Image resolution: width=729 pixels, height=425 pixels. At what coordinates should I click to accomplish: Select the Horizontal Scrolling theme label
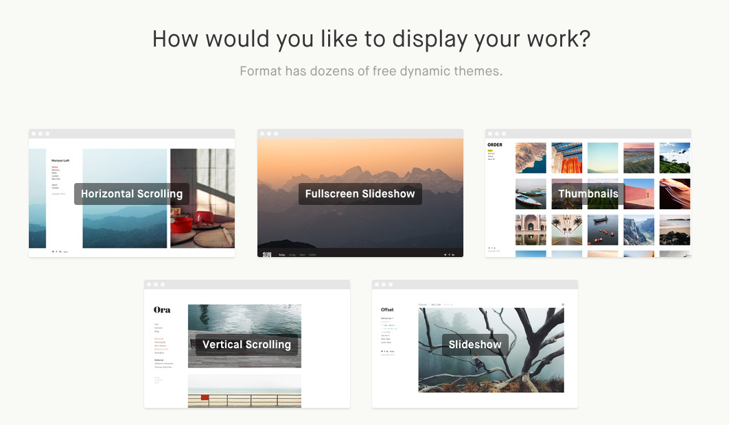(x=132, y=194)
